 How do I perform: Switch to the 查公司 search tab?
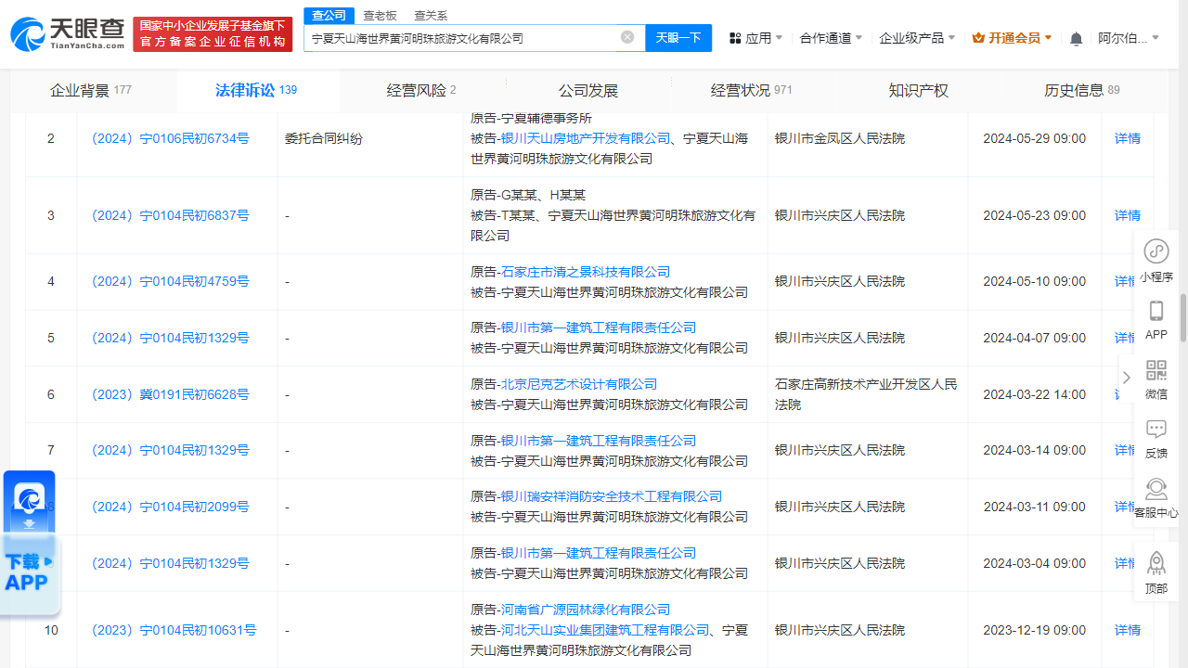(329, 15)
